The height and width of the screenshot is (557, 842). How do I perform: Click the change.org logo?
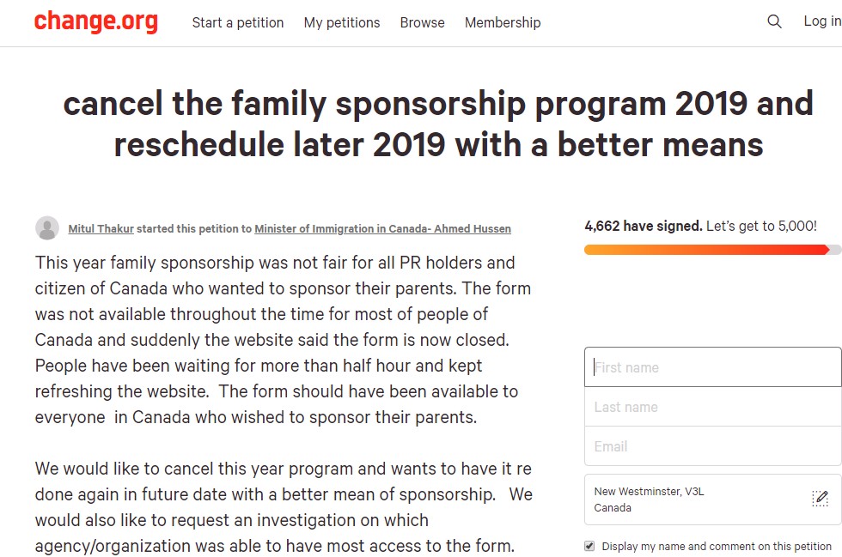[95, 21]
